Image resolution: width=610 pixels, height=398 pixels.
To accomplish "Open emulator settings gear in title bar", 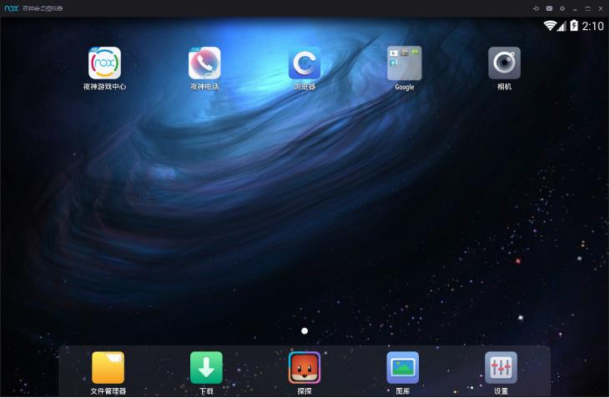I will tap(562, 8).
